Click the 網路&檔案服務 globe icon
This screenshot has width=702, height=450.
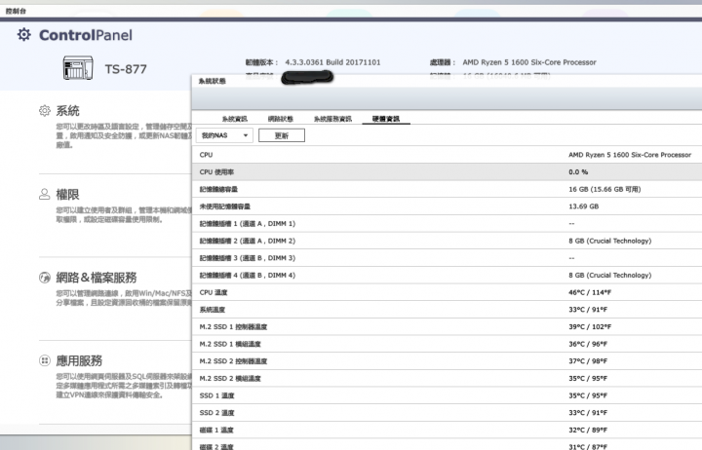coord(44,278)
